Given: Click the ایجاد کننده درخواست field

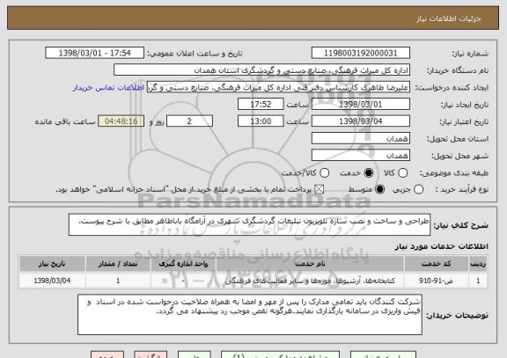Looking at the screenshot, I should coord(278,87).
